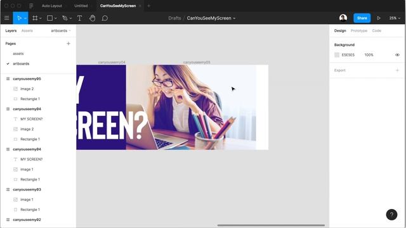Open the main hamburger menu

7,18
